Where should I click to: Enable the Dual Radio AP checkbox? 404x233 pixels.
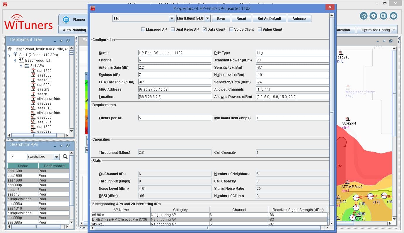173,30
